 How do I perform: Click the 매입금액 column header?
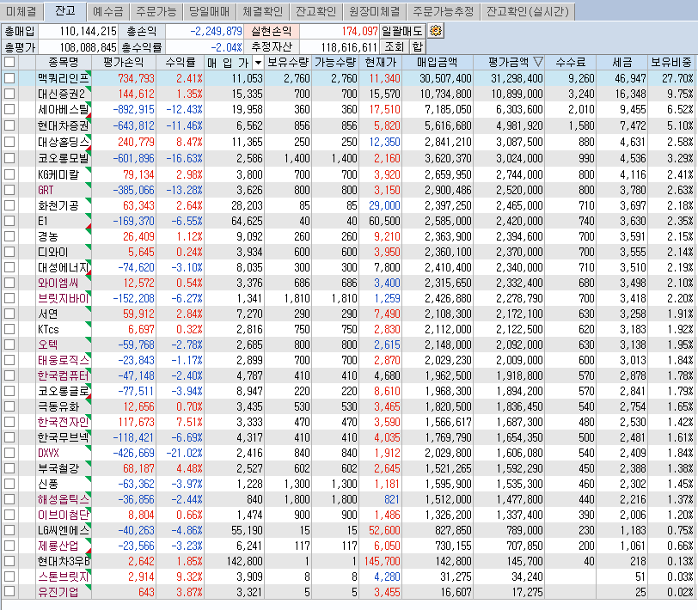tap(438, 63)
